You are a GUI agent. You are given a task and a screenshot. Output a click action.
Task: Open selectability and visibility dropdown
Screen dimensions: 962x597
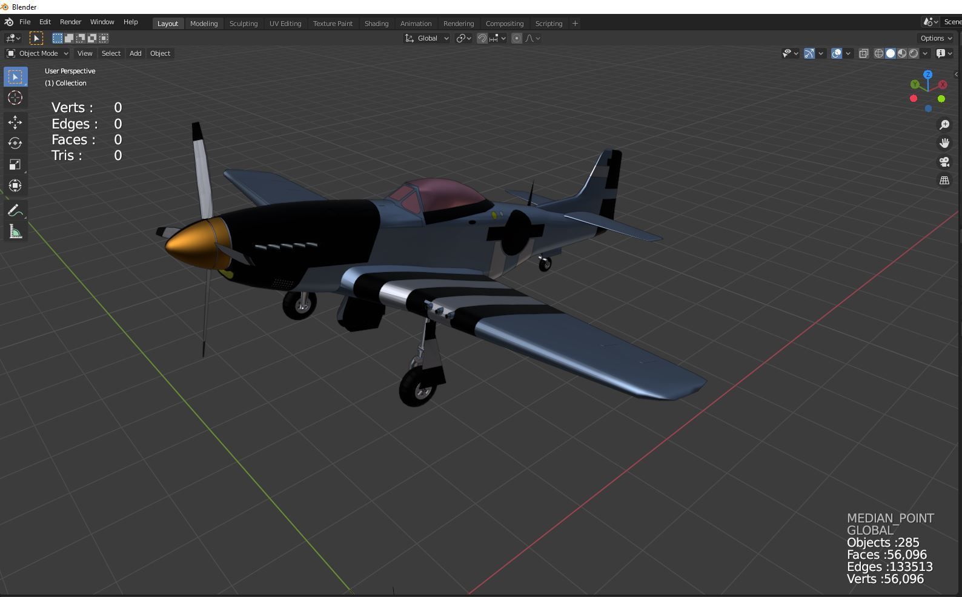791,53
